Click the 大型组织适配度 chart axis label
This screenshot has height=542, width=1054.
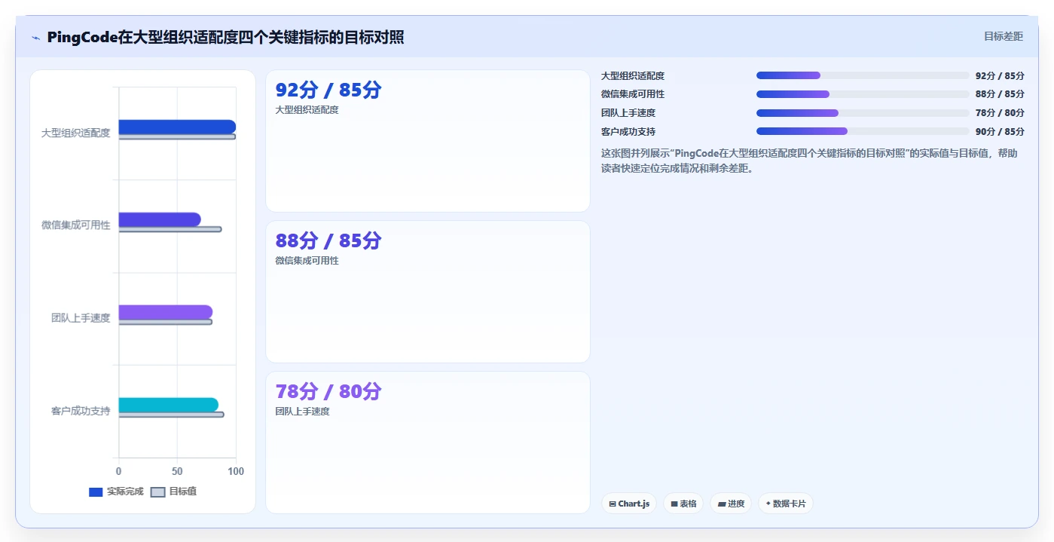point(75,133)
